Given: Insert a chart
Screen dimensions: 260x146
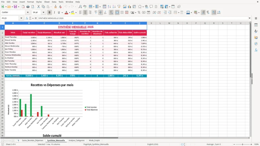Looking at the screenshot, I should [x=129, y=7].
